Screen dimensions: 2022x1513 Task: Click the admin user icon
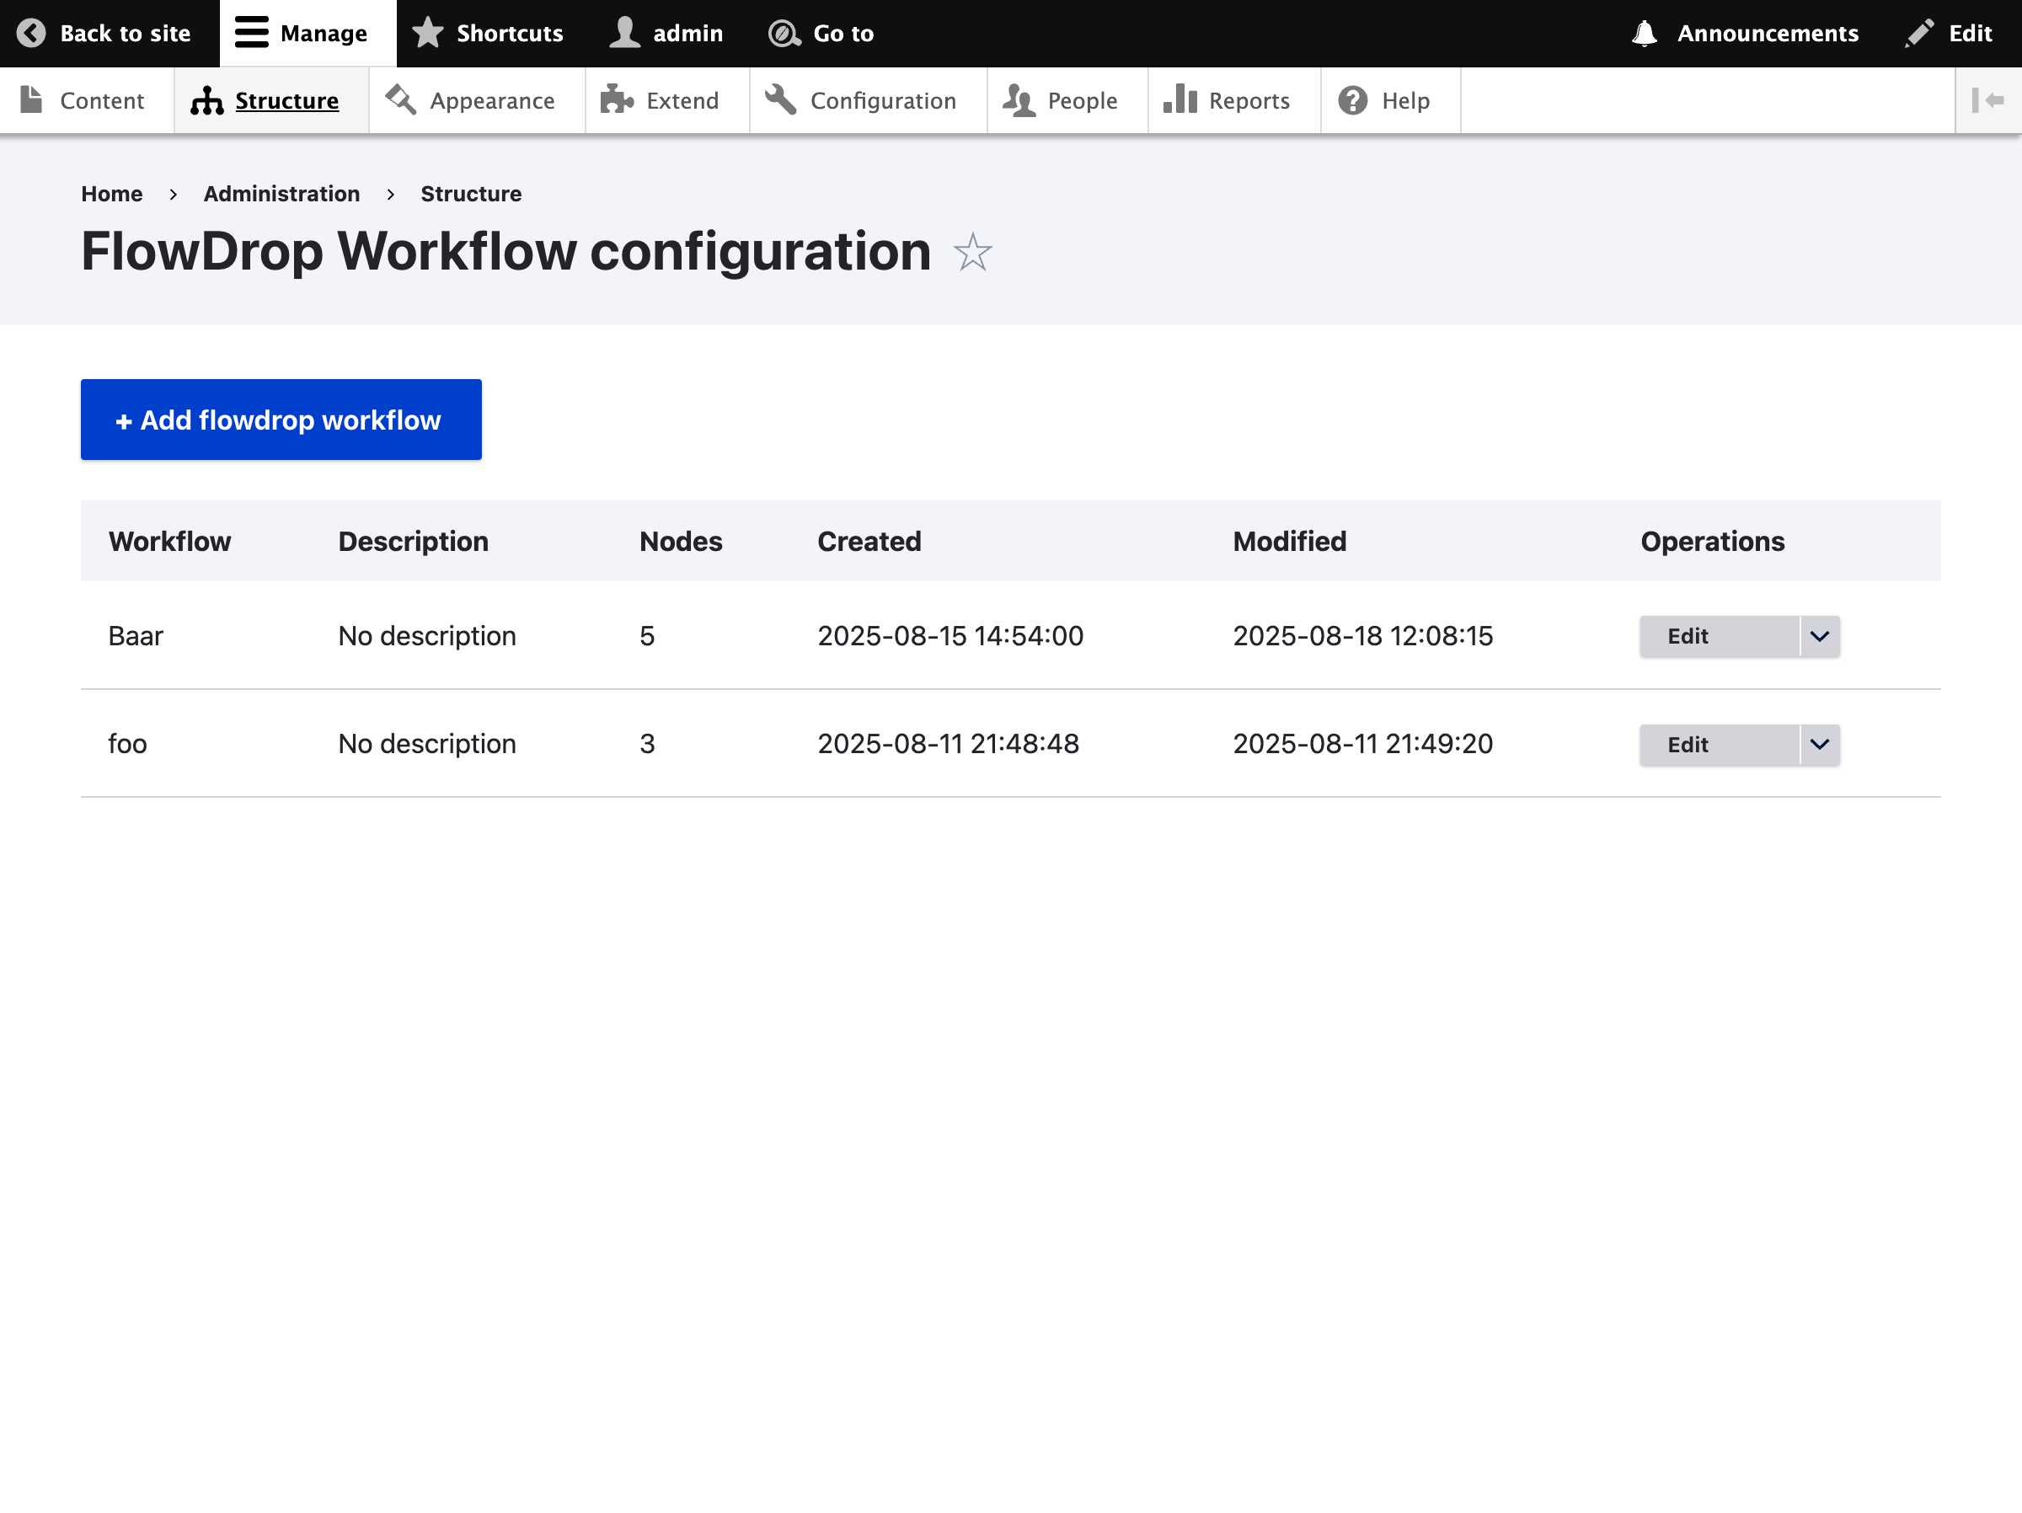click(624, 32)
